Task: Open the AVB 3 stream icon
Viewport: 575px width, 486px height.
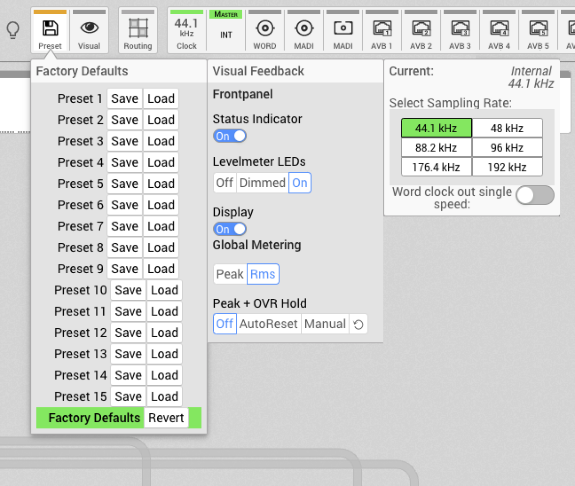Action: point(460,28)
